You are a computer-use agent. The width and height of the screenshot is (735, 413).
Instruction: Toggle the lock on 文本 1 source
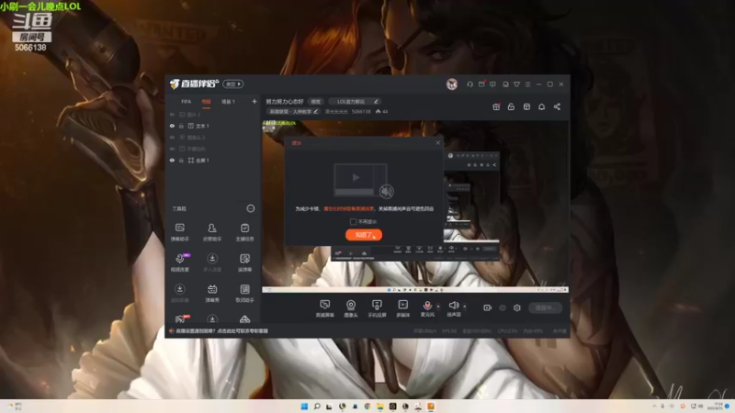click(181, 126)
